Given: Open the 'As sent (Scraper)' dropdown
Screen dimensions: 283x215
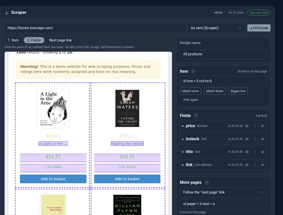Looking at the screenshot, I should [216, 28].
